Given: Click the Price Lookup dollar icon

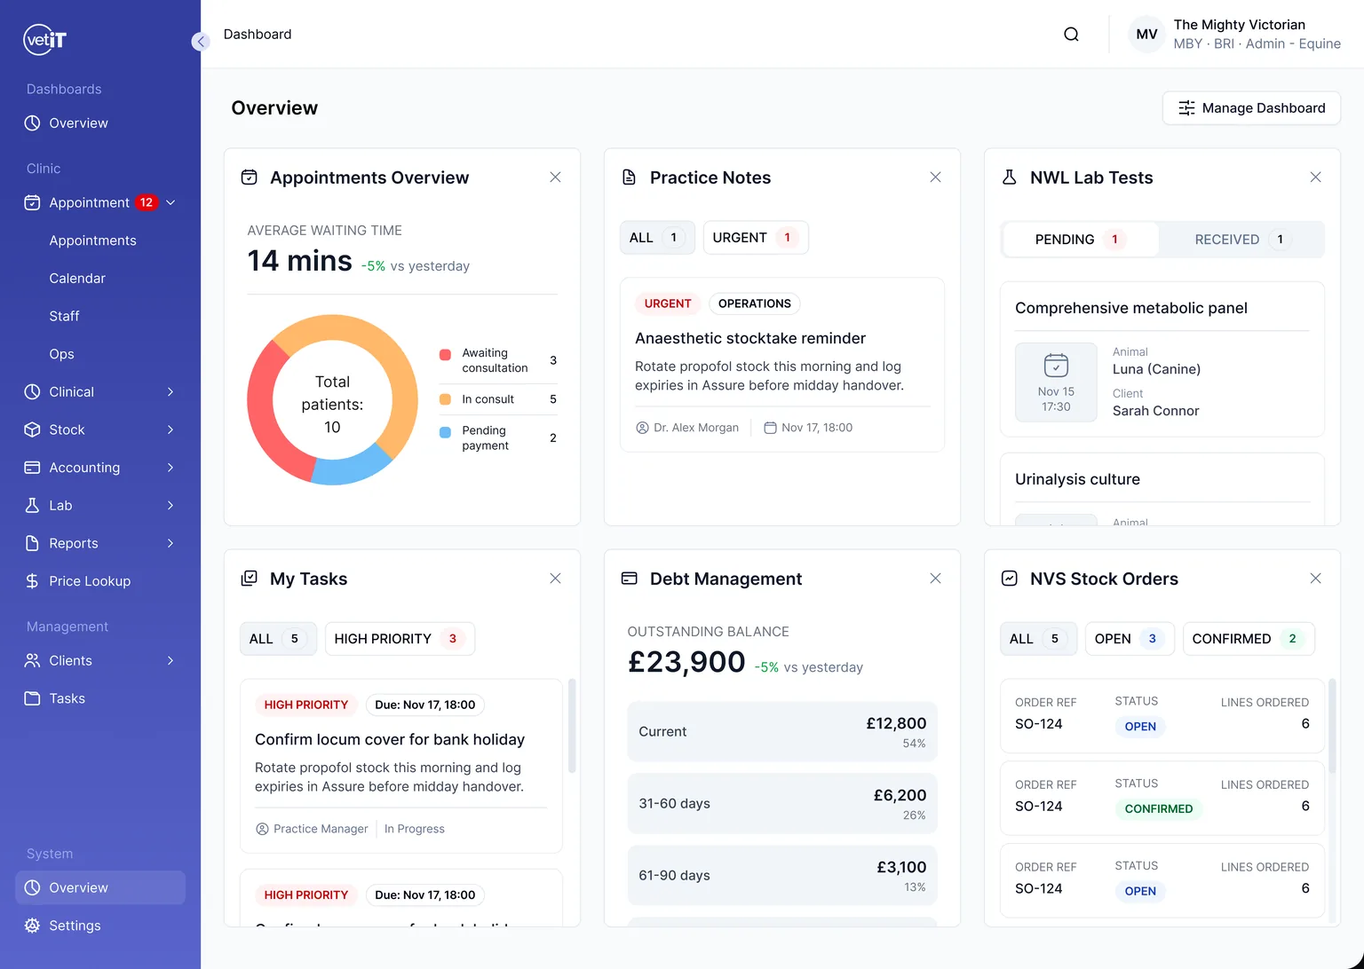Looking at the screenshot, I should tap(32, 581).
